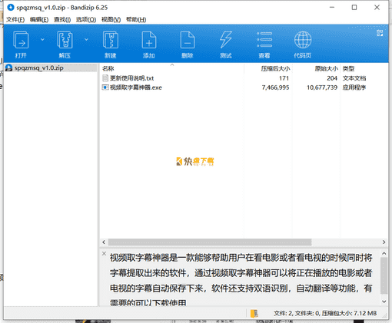392x323 pixels.
Task: Click the Add (添加) files icon
Action: tap(149, 40)
